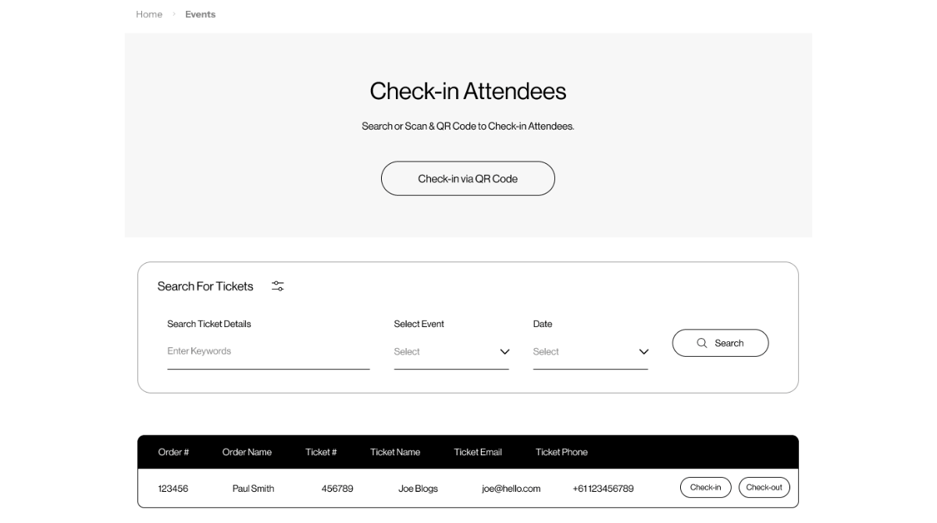Image resolution: width=937 pixels, height=523 pixels.
Task: Click the magnifier icon in the Search button
Action: pos(702,343)
